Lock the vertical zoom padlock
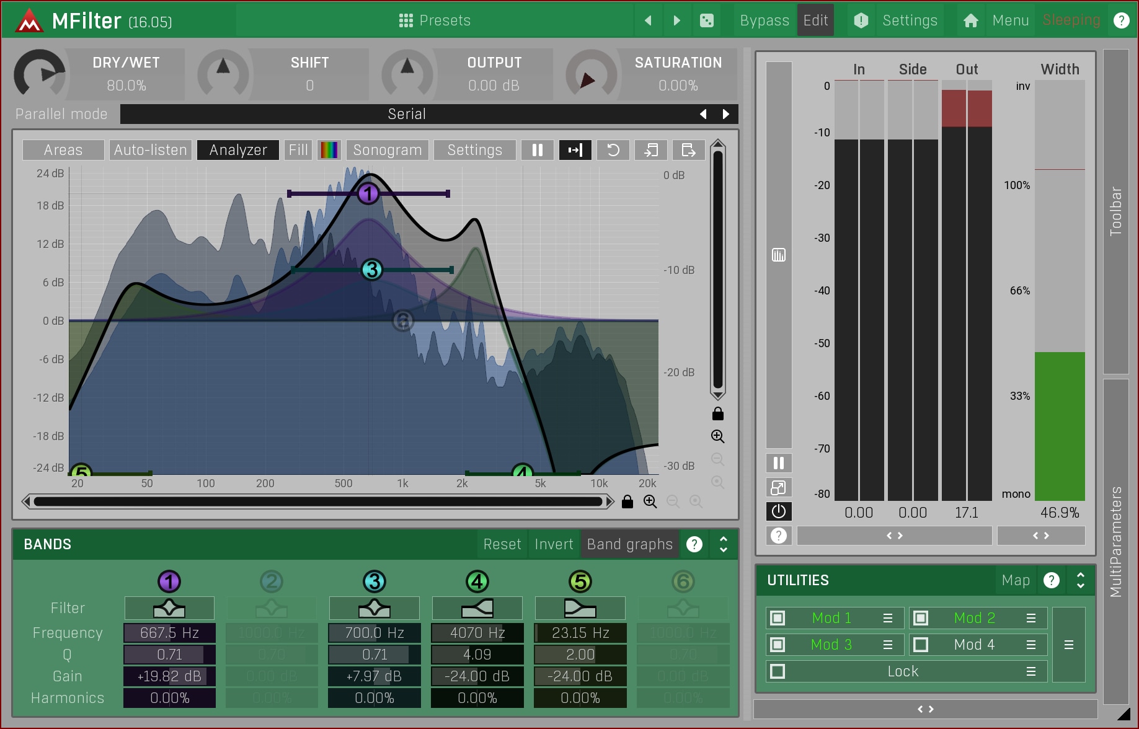 718,413
